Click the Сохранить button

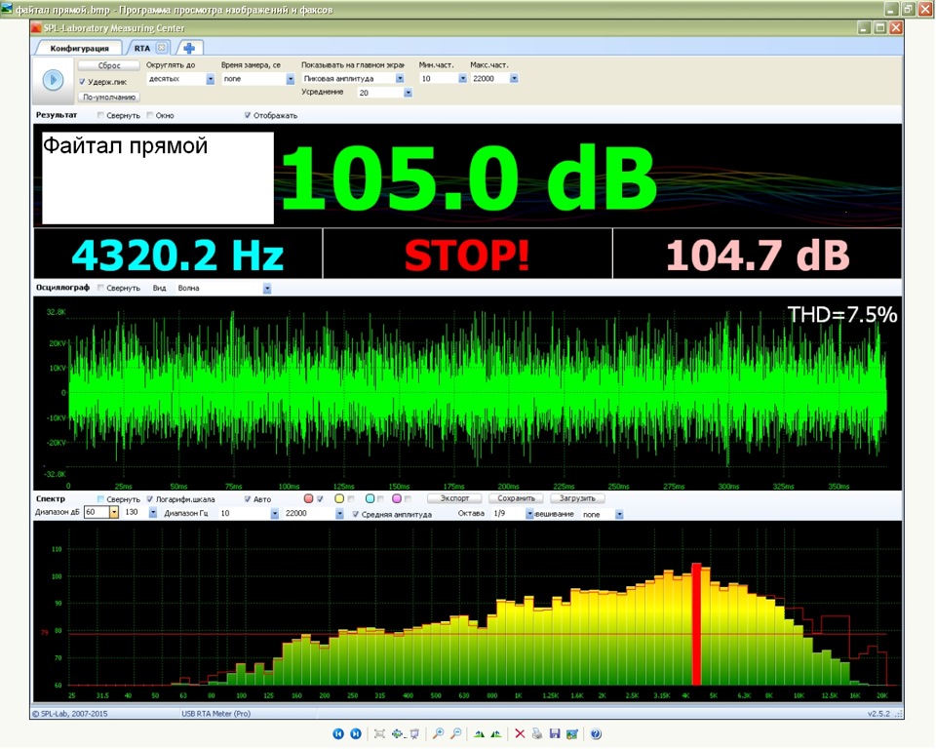516,498
